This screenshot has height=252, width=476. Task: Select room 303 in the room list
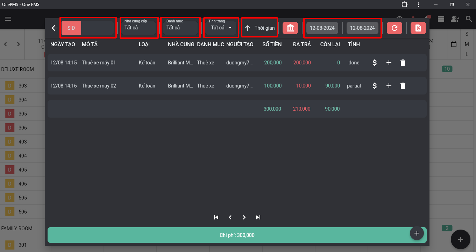click(x=23, y=86)
